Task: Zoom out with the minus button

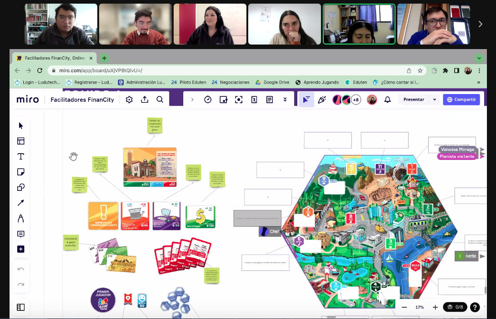Action: pyautogui.click(x=404, y=307)
